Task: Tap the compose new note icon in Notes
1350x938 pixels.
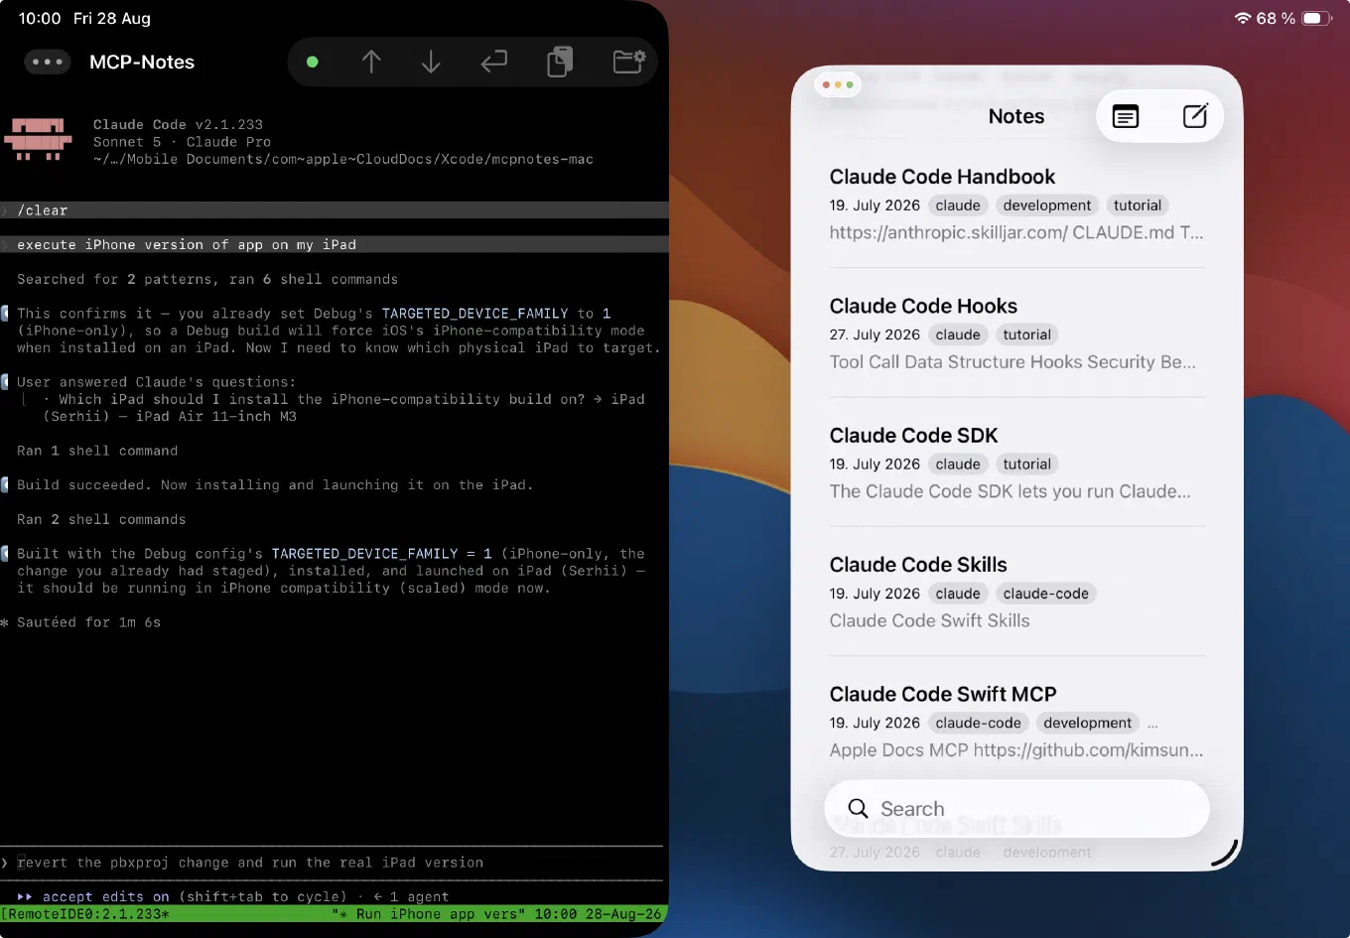Action: click(1195, 116)
